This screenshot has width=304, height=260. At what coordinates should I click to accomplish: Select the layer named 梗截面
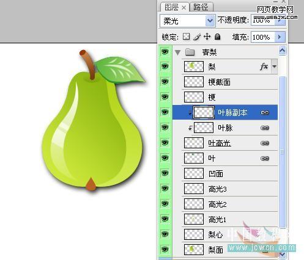coord(220,82)
